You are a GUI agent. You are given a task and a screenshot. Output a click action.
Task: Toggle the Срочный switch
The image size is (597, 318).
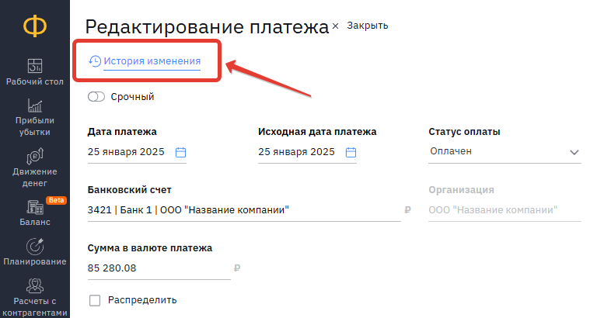coord(96,96)
